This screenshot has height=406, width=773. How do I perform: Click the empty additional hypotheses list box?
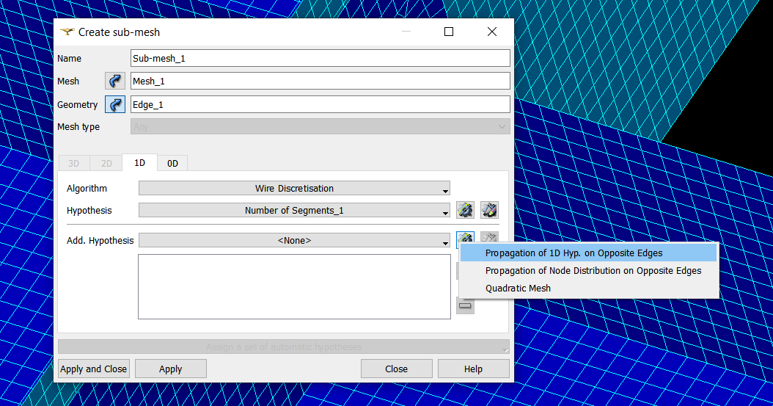pos(294,286)
